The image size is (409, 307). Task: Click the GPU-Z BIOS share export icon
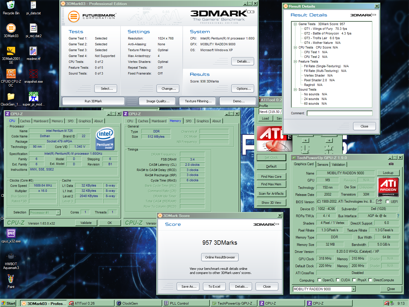[x=379, y=201]
